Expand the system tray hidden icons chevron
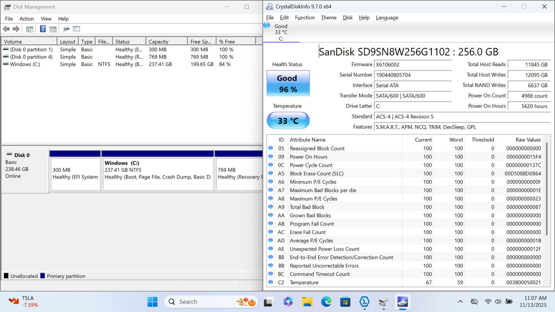The height and width of the screenshot is (312, 555). coord(460,302)
